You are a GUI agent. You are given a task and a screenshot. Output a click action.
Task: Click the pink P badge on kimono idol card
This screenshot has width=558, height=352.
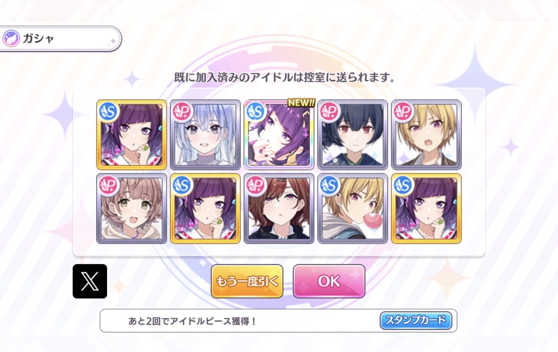tap(329, 112)
